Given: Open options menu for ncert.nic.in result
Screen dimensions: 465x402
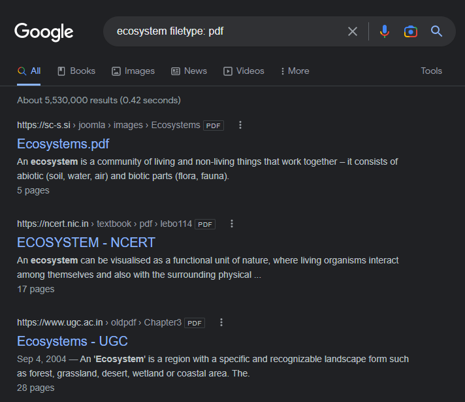Looking at the screenshot, I should (x=232, y=224).
